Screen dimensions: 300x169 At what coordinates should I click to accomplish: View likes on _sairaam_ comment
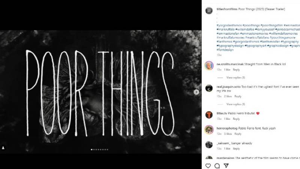click(x=227, y=149)
